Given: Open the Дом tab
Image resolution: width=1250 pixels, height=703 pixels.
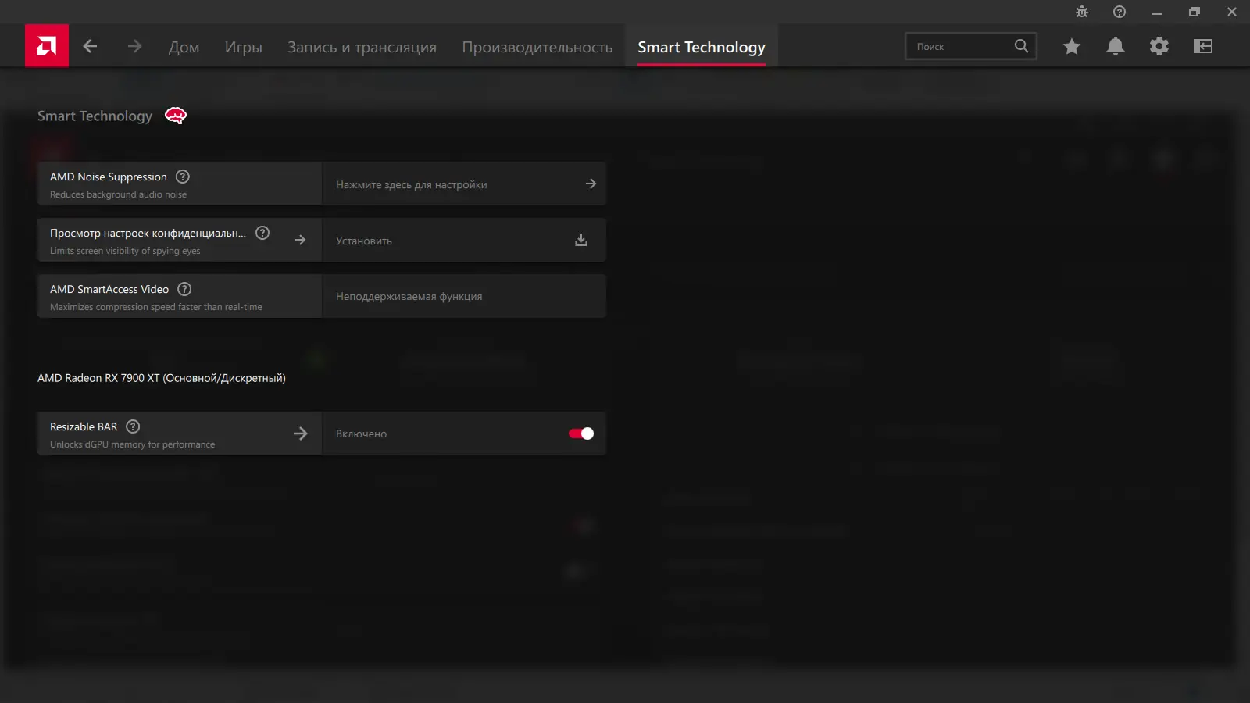Looking at the screenshot, I should [184, 47].
